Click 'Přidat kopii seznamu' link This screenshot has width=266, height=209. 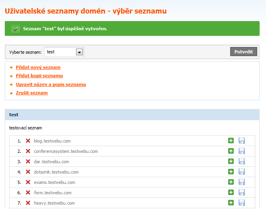coord(39,76)
